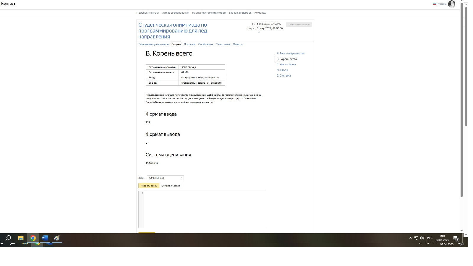Click the taskbar search magnifier icon
This screenshot has height=266, width=473.
pyautogui.click(x=8, y=238)
